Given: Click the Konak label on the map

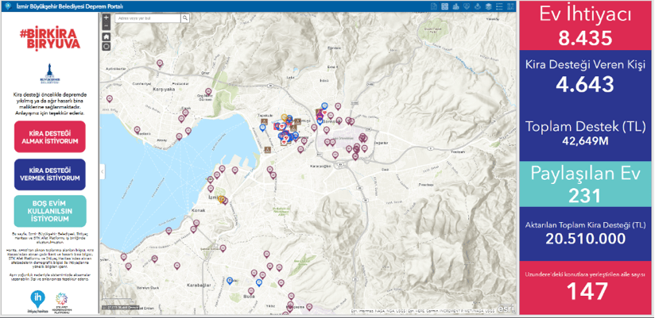Looking at the screenshot, I should [198, 211].
